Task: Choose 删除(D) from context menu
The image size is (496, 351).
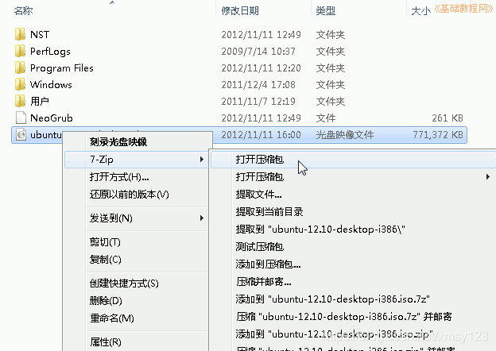Action: coord(106,300)
